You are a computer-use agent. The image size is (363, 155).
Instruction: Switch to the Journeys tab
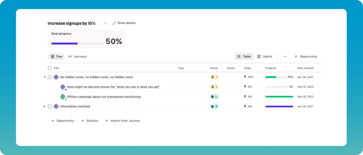click(77, 56)
